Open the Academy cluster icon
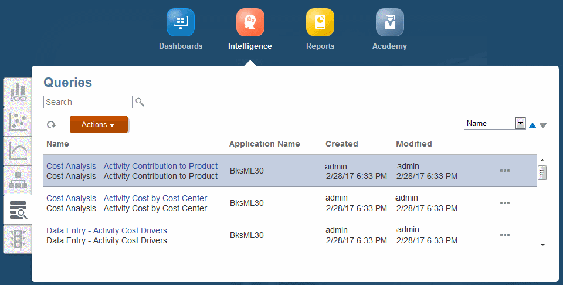 pyautogui.click(x=389, y=22)
